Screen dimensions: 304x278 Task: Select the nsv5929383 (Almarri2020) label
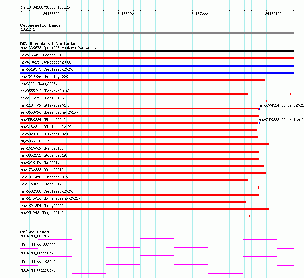coord(45,134)
